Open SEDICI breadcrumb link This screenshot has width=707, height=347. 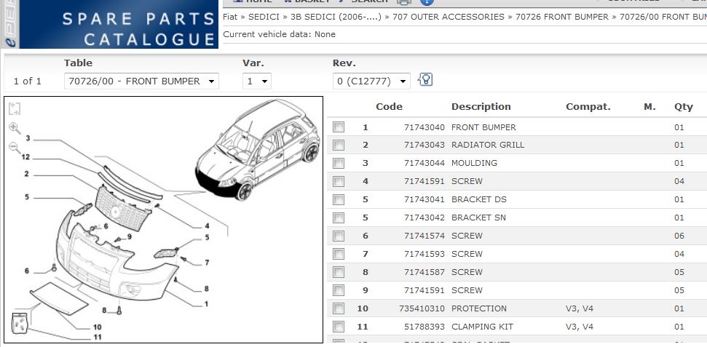[x=264, y=17]
